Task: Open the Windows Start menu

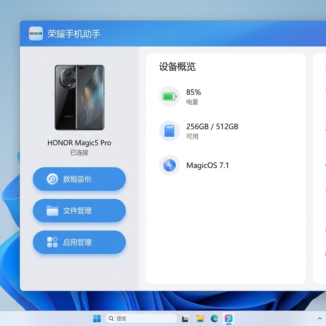Action: tap(97, 318)
